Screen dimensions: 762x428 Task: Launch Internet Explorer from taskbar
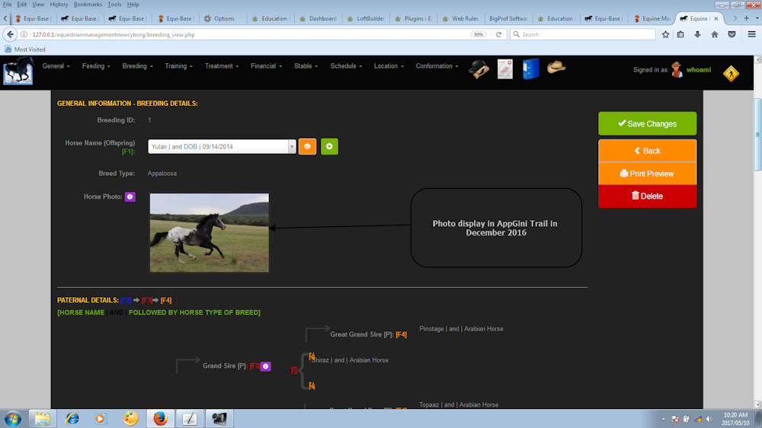pos(72,419)
